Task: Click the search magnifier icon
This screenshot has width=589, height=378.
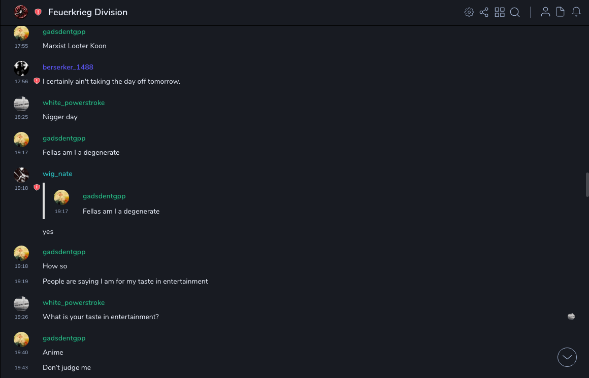Action: (x=515, y=12)
